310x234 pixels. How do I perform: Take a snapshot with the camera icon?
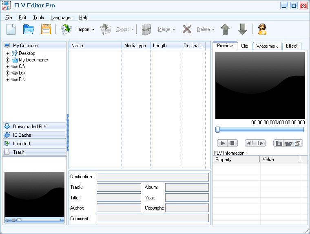279,143
